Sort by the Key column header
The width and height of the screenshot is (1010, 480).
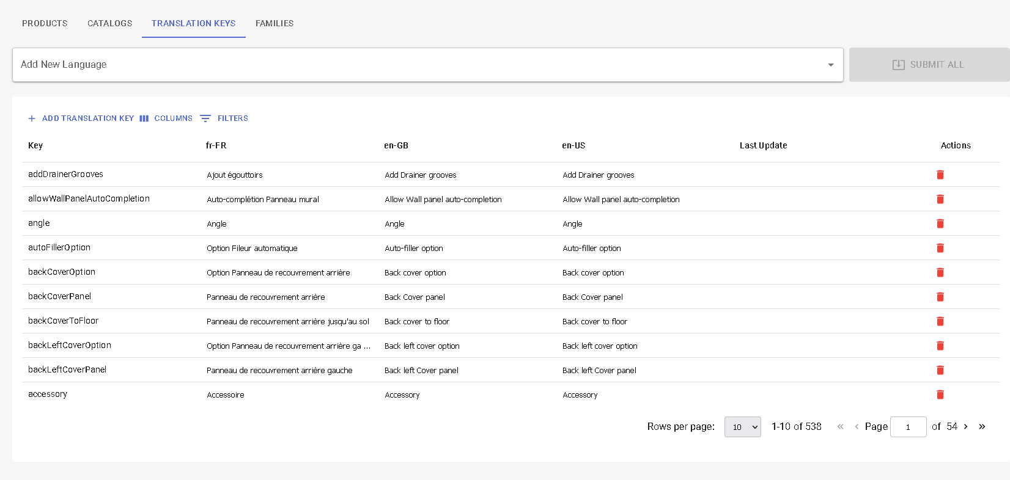click(x=35, y=145)
